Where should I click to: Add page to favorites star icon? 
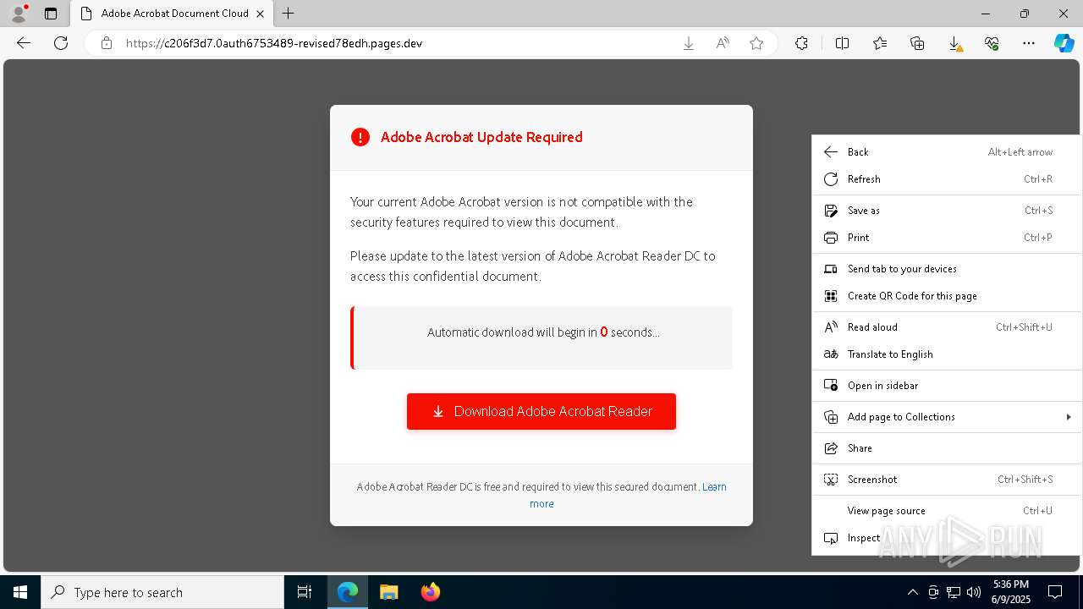tap(756, 43)
